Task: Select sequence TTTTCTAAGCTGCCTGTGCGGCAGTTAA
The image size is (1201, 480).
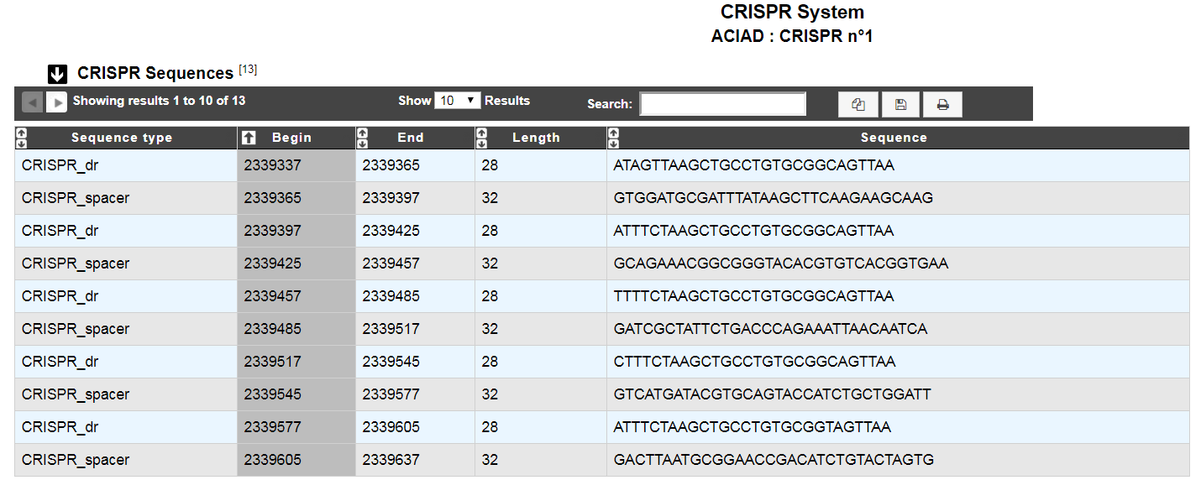Action: point(753,296)
